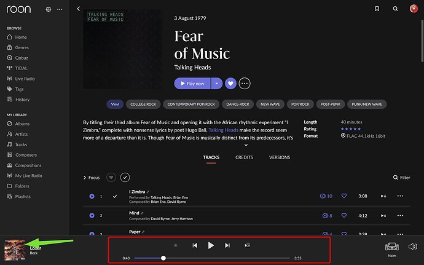Select the PUNK/NEW WAVE genre tag
The height and width of the screenshot is (265, 424).
(367, 104)
